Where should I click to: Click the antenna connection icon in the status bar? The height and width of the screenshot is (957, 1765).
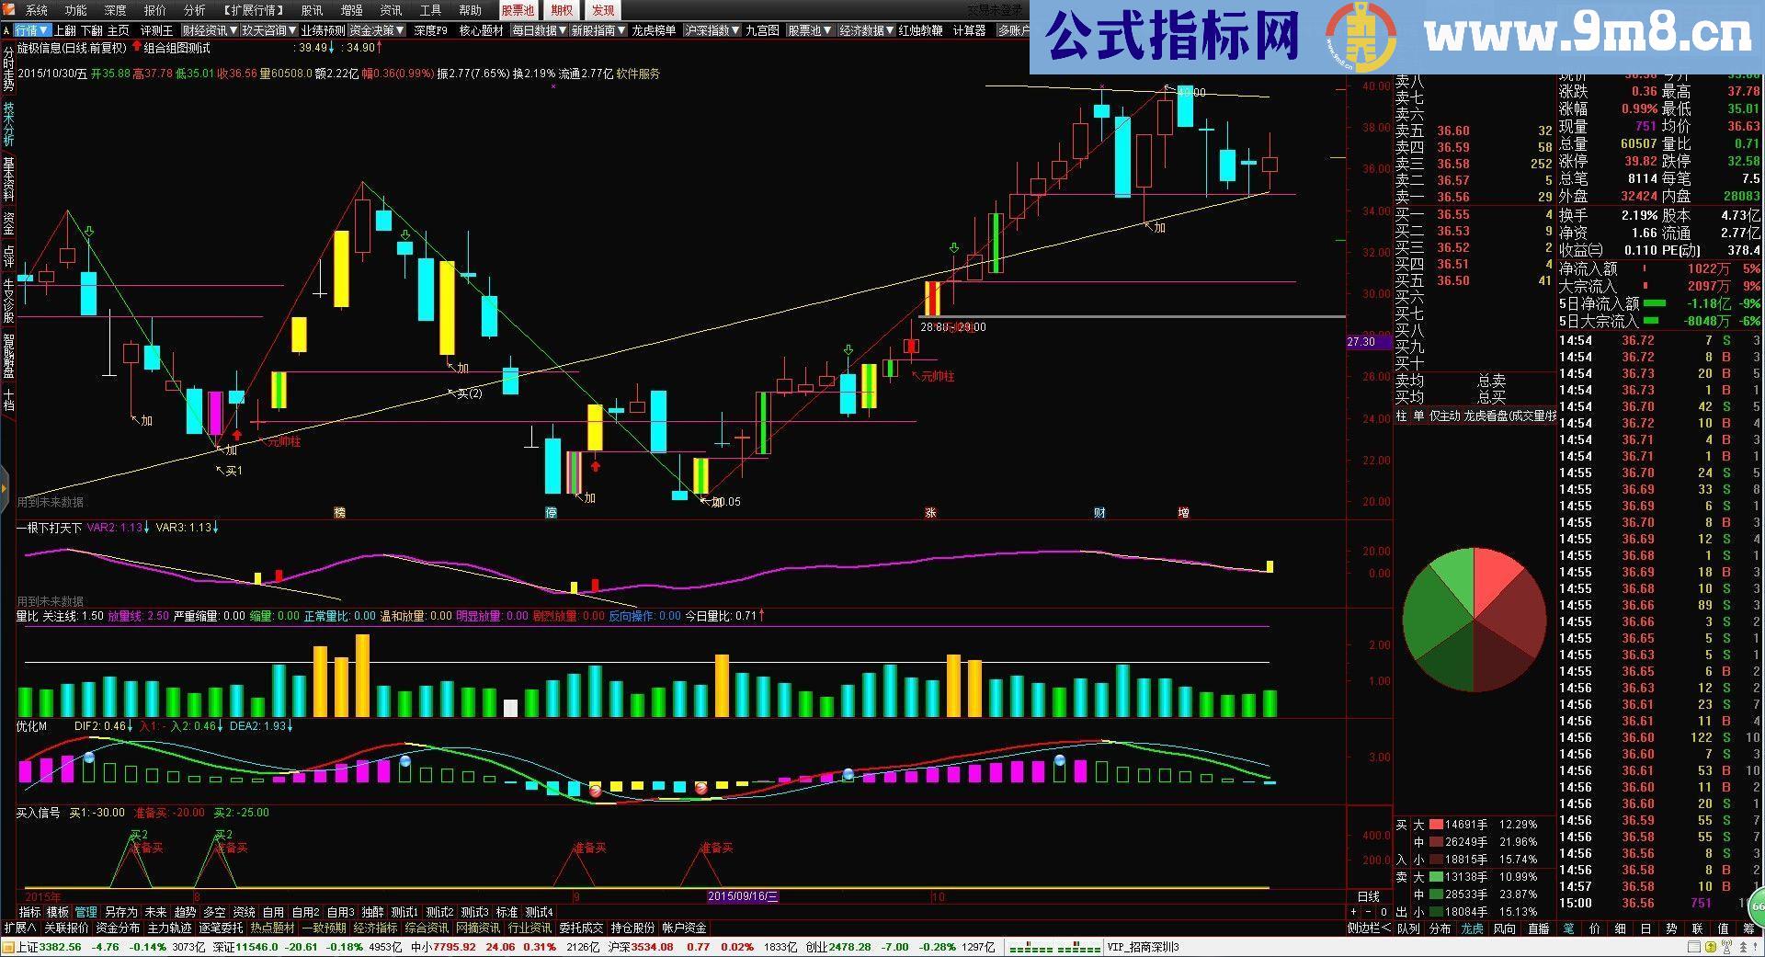point(1726,947)
